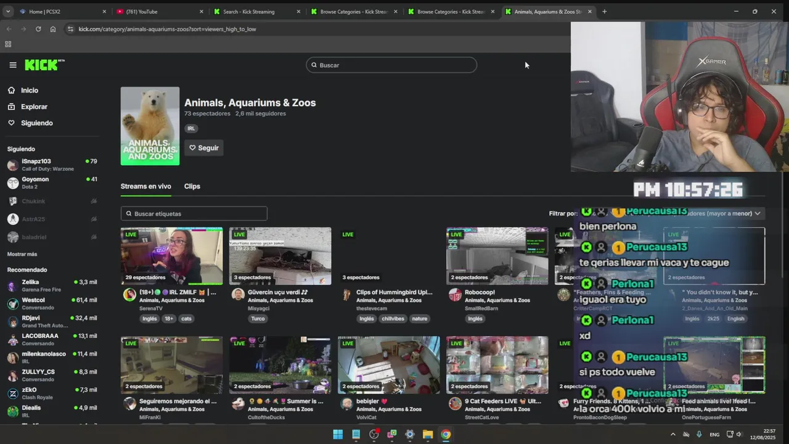Open recommended channel milenkanolasco

click(52, 357)
